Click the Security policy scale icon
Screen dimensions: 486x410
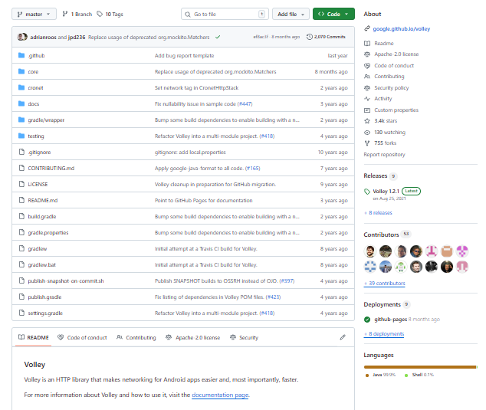367,87
